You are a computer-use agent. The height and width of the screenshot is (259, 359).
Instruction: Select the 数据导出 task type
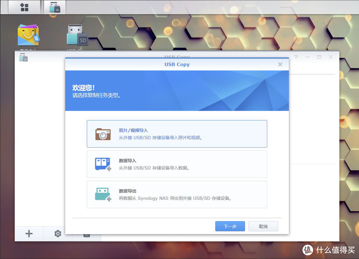click(177, 194)
